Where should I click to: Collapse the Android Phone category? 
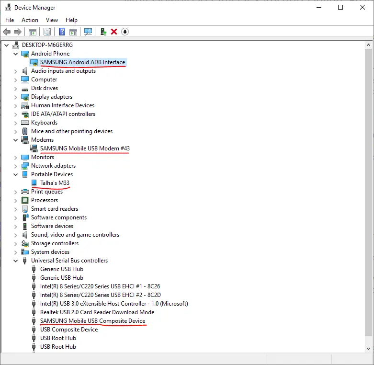pyautogui.click(x=15, y=54)
